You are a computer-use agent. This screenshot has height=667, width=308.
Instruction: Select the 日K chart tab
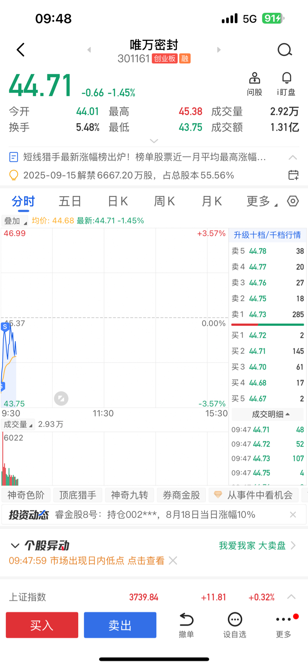pyautogui.click(x=118, y=201)
